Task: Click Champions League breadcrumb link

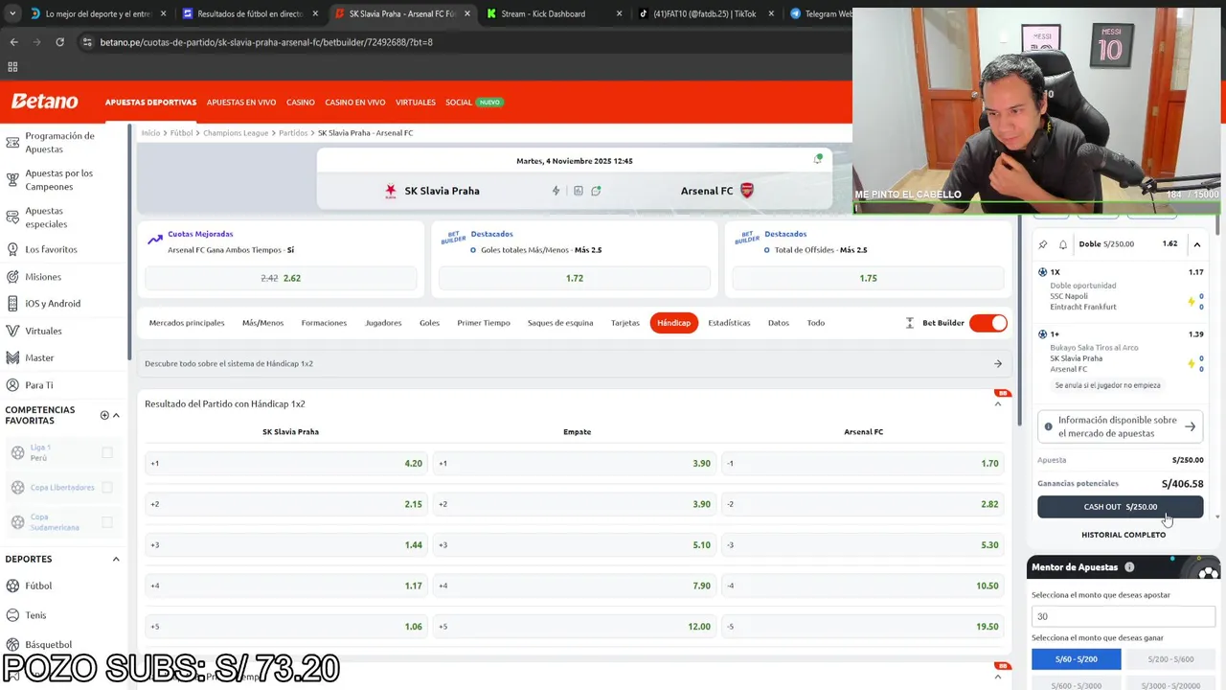Action: 236,133
